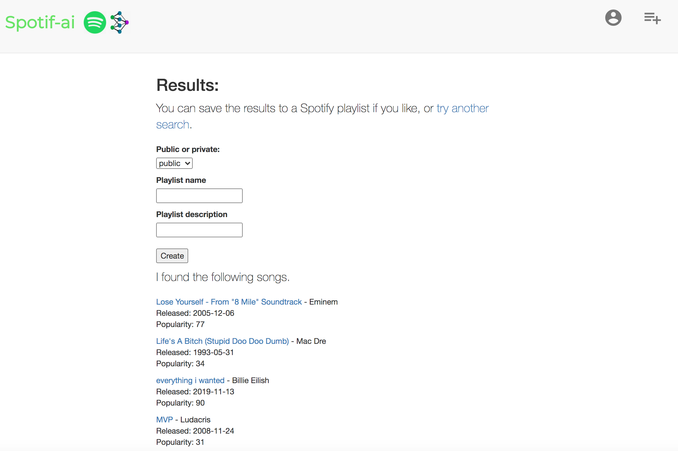This screenshot has height=451, width=678.
Task: Open the Life's A Bitch song link
Action: pos(222,341)
